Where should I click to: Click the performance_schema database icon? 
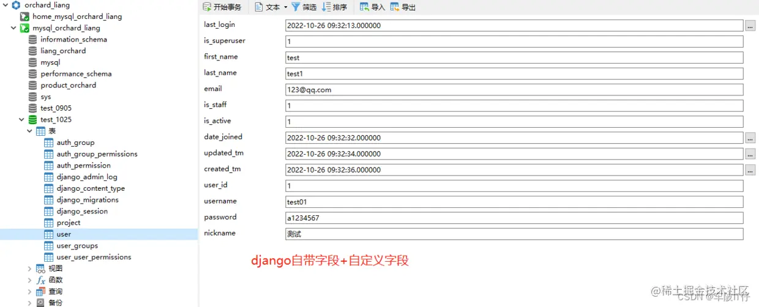[32, 74]
